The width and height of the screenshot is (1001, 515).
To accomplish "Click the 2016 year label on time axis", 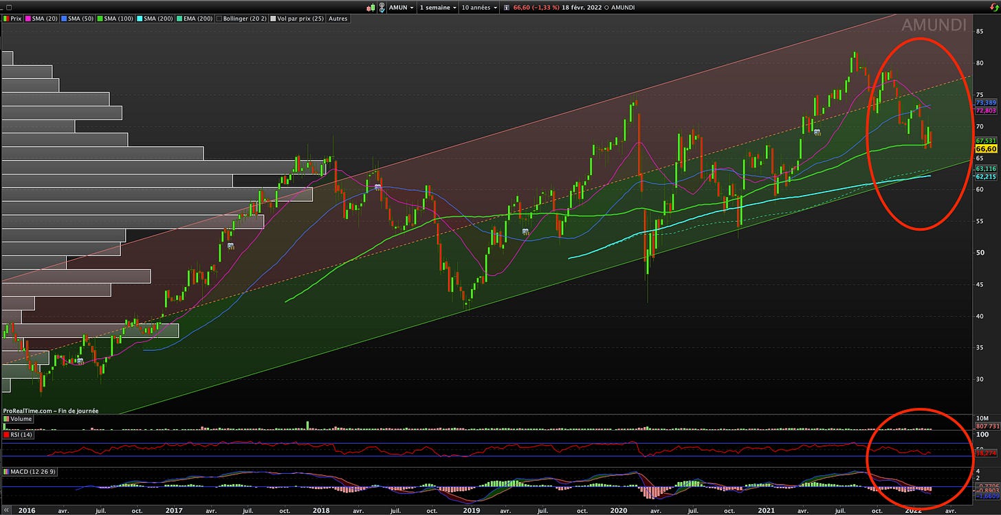I will tap(27, 511).
